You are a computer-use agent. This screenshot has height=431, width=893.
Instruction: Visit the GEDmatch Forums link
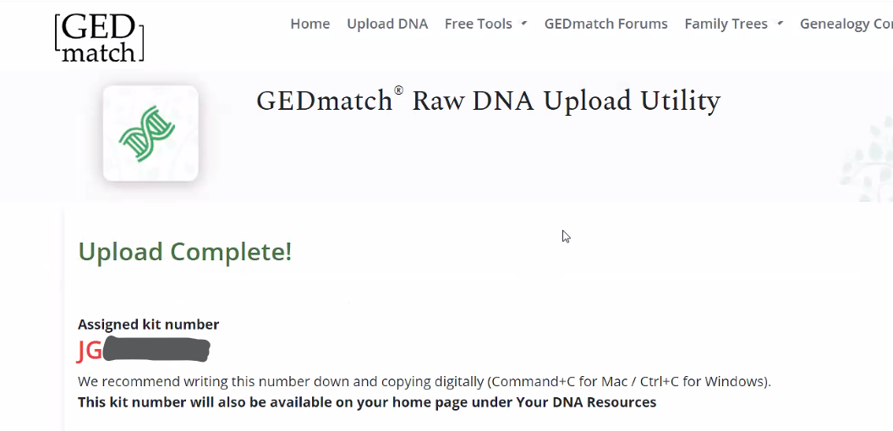pyautogui.click(x=606, y=24)
